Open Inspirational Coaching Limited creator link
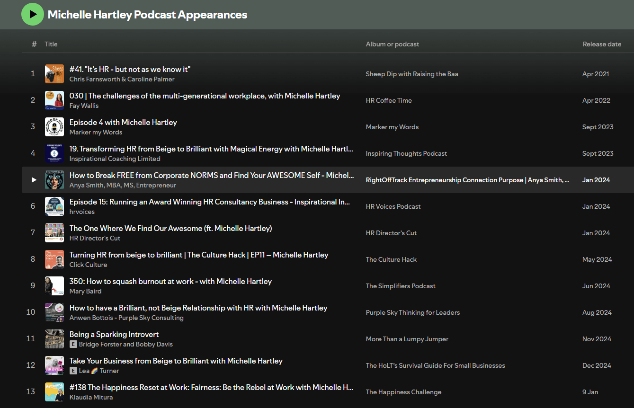Image resolution: width=634 pixels, height=408 pixels. click(x=115, y=159)
